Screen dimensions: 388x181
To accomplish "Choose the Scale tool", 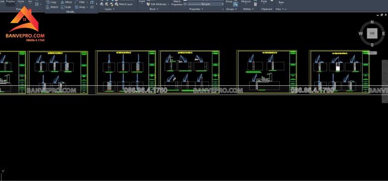I will [66, 7].
